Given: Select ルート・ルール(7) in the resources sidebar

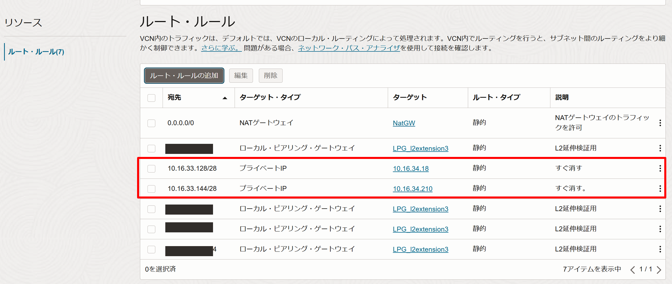Looking at the screenshot, I should point(36,52).
